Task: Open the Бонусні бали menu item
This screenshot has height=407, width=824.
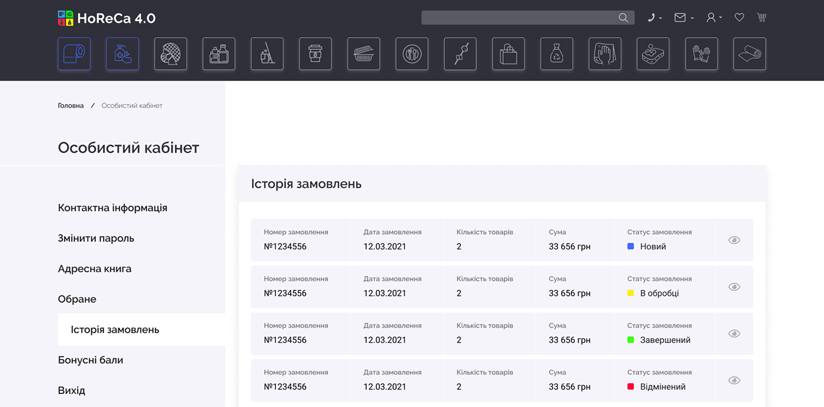Action: pyautogui.click(x=91, y=360)
